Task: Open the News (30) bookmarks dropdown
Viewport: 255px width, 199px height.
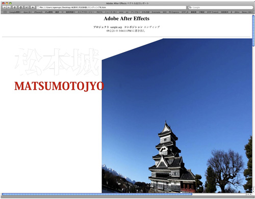Action: tap(247, 12)
